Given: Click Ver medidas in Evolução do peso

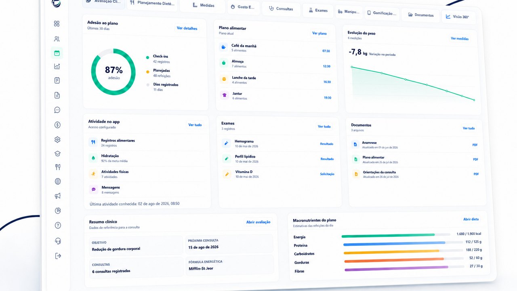Looking at the screenshot, I should tap(460, 39).
